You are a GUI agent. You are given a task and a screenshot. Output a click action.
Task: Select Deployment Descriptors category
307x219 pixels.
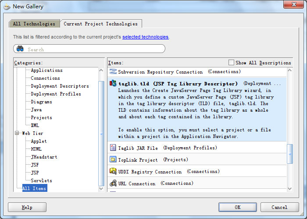pyautogui.click(x=60, y=86)
